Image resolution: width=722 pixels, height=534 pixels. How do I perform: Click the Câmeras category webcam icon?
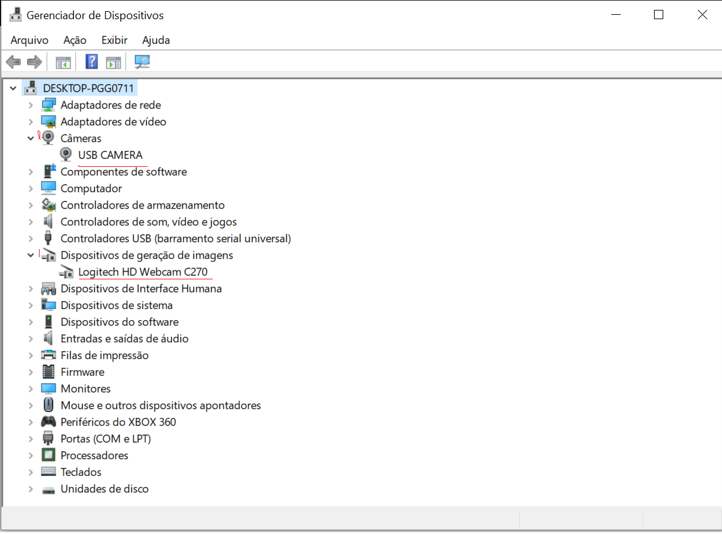tap(48, 138)
